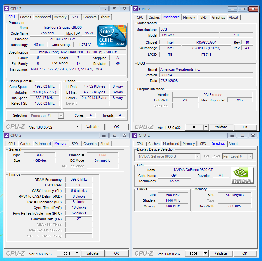Open the About tab in the Mainboard window
The width and height of the screenshot is (262, 261).
(234, 17)
